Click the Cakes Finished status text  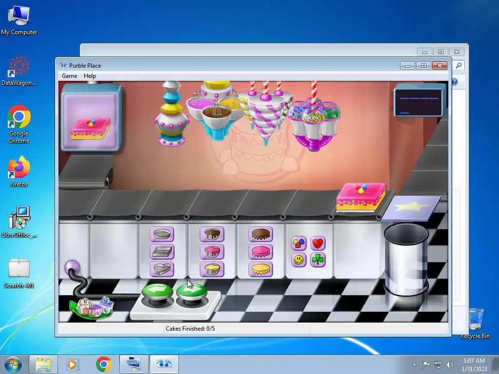click(x=190, y=329)
